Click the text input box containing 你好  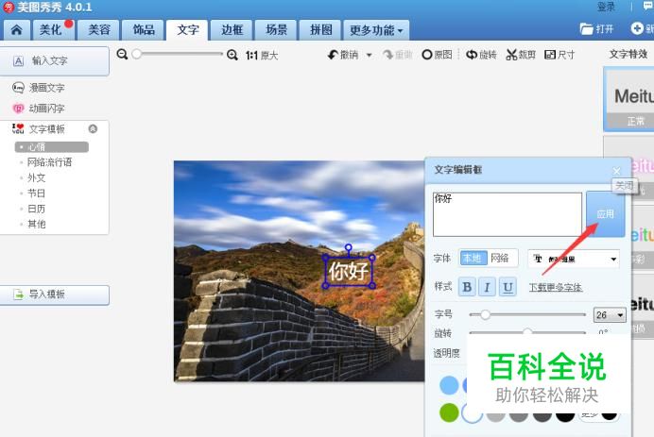click(508, 214)
